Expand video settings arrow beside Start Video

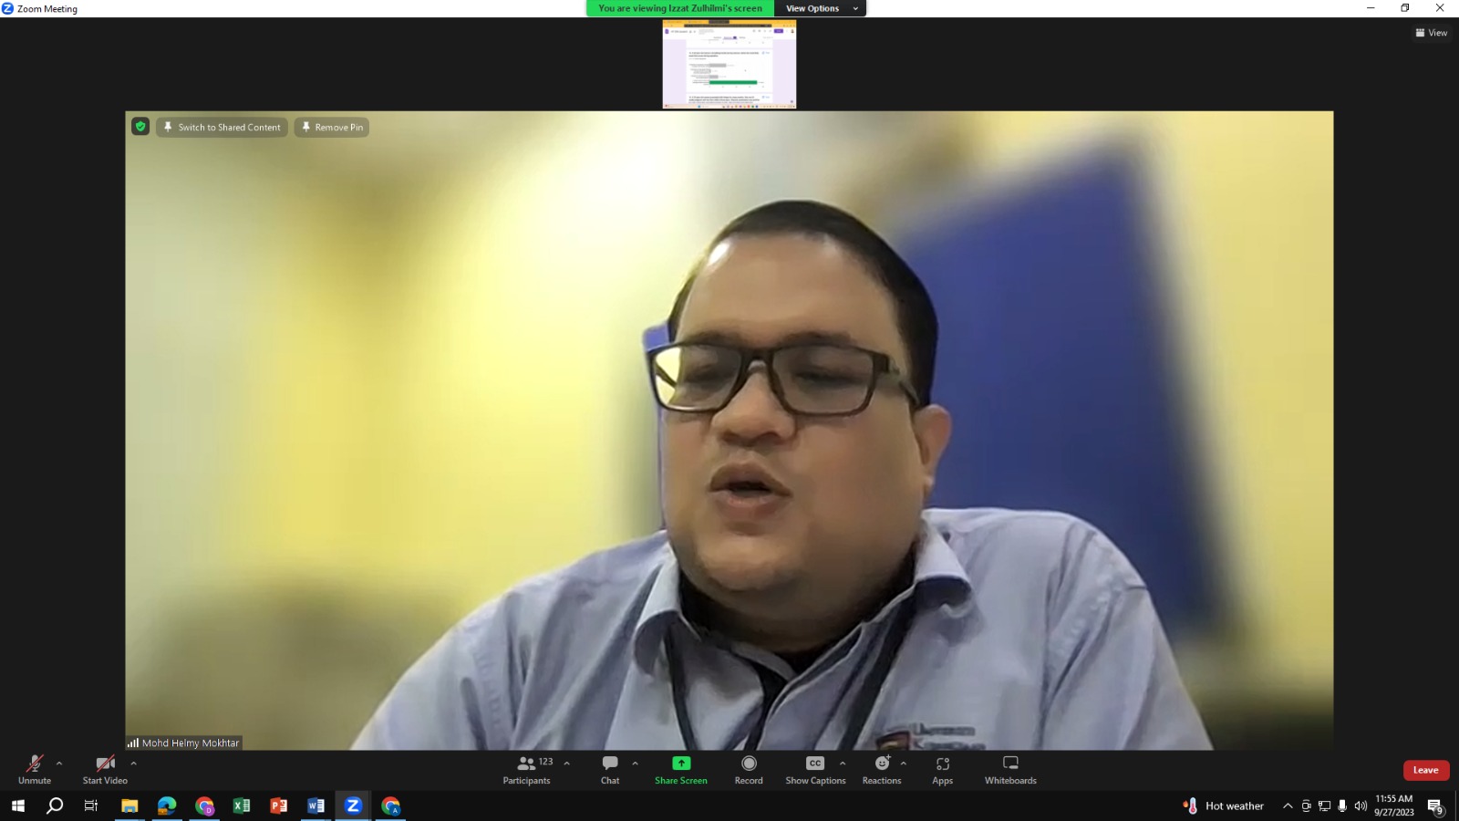[x=133, y=764]
